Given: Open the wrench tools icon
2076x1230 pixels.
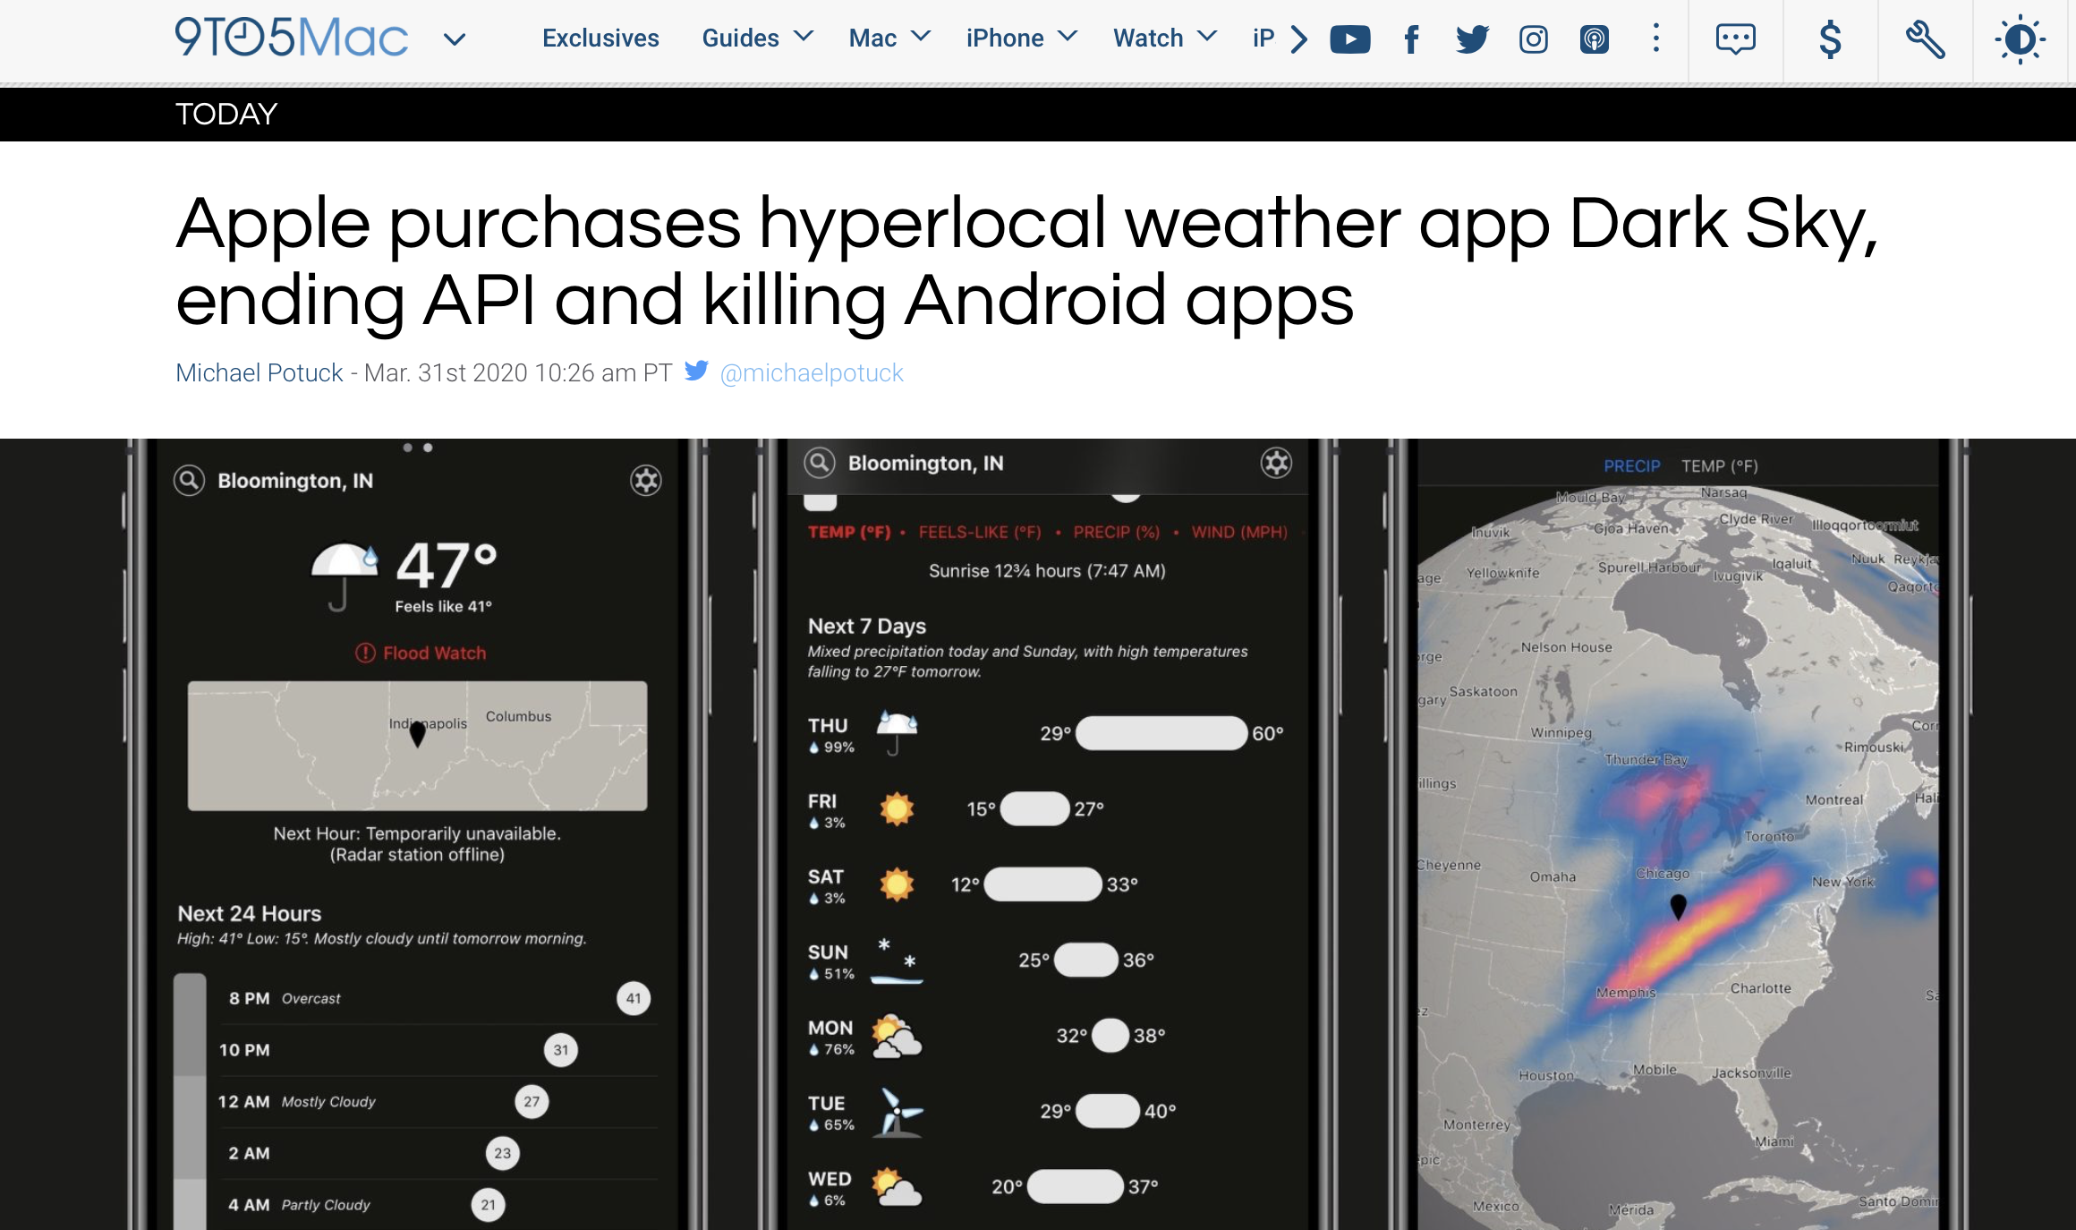Looking at the screenshot, I should click(x=1925, y=39).
